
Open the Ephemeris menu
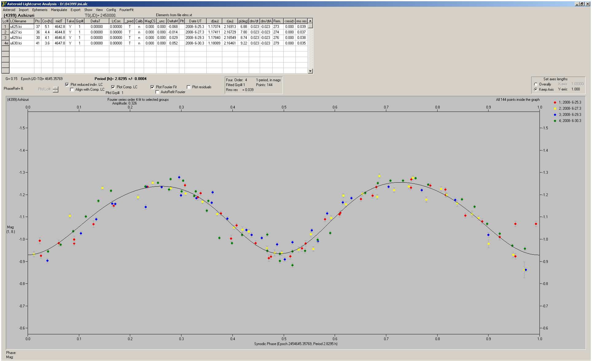40,10
